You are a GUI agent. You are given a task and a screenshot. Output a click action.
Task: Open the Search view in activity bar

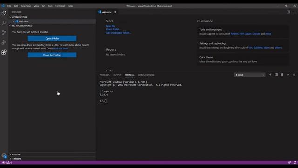(x=4, y=23)
